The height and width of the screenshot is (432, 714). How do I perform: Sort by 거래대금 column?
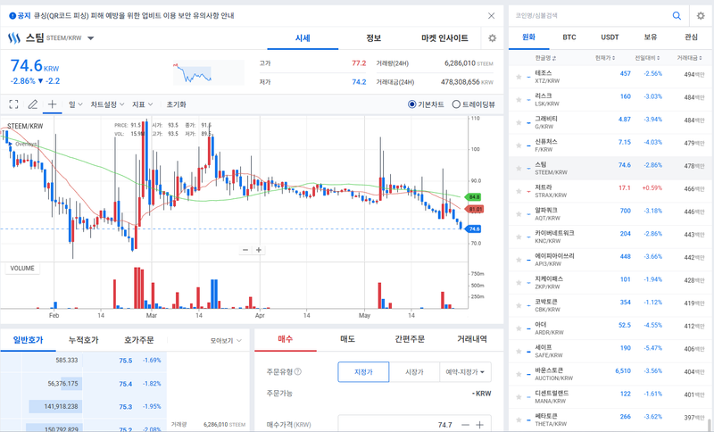688,58
